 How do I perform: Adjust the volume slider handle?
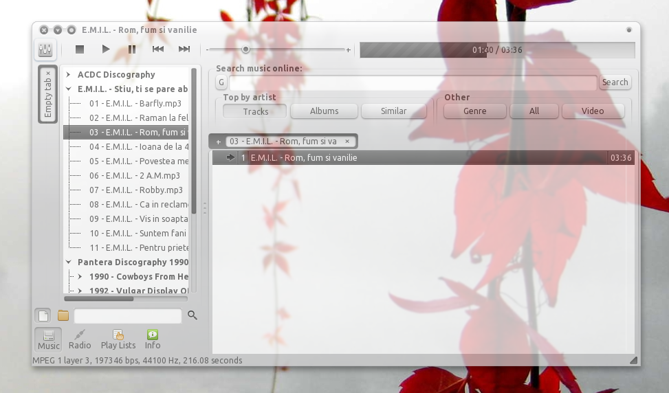[x=245, y=49]
